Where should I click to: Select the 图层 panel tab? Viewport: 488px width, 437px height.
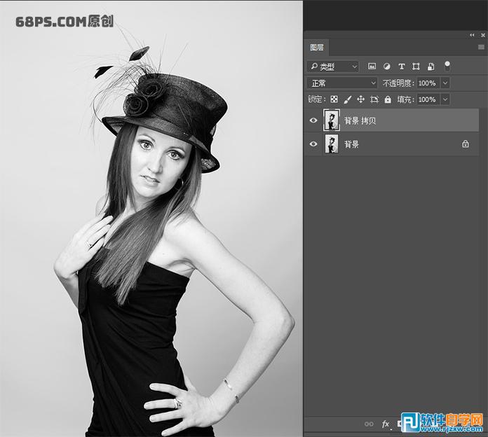coord(318,48)
